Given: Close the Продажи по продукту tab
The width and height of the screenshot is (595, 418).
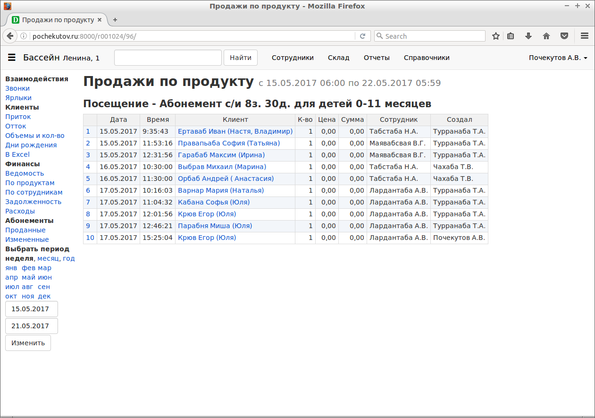Looking at the screenshot, I should [99, 20].
